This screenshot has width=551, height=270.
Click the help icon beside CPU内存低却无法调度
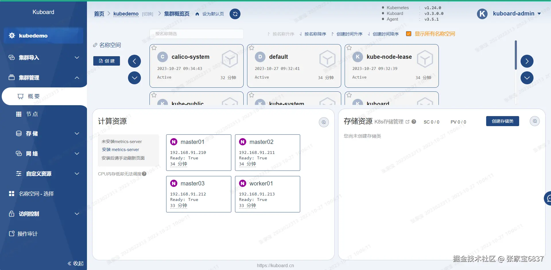(144, 174)
